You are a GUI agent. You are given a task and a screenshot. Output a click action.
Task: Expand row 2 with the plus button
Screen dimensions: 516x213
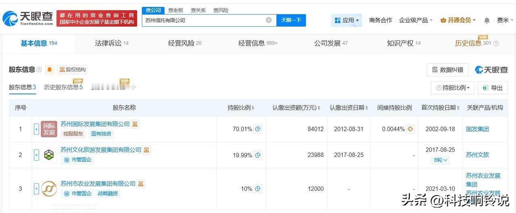pos(36,155)
